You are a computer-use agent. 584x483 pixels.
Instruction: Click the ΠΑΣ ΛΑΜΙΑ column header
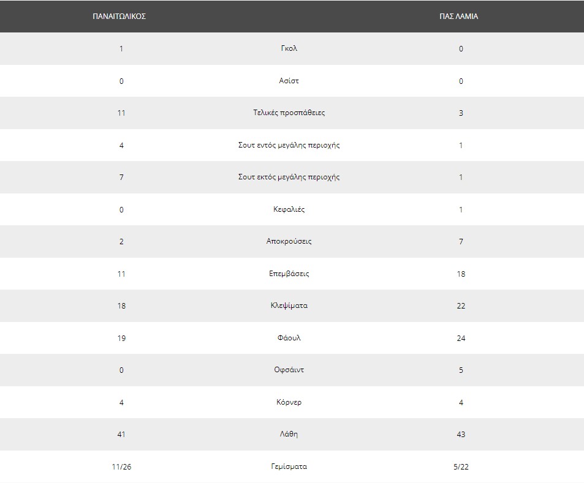click(x=458, y=17)
